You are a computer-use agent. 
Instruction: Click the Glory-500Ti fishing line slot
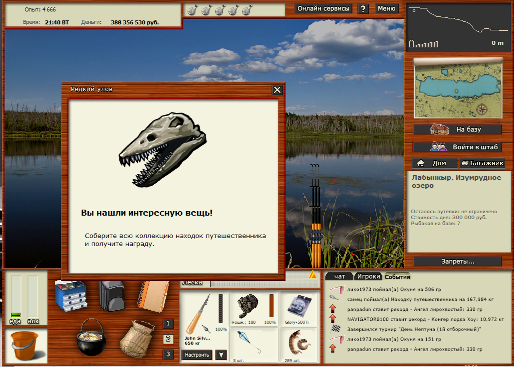(x=298, y=309)
